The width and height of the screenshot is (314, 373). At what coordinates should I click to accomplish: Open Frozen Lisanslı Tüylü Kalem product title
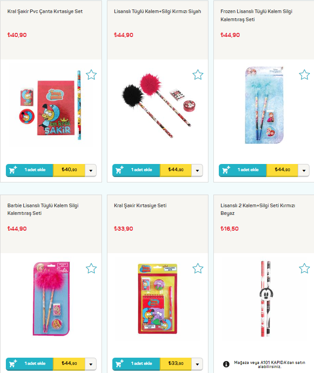[x=256, y=15]
